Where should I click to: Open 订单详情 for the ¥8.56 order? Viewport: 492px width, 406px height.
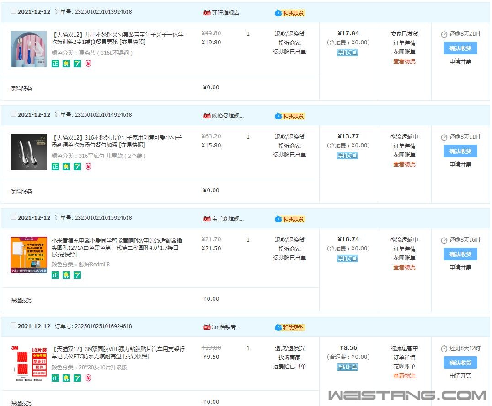click(404, 357)
